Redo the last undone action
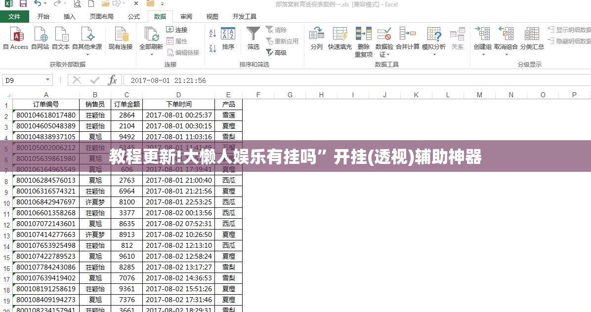591x312 pixels. [56, 4]
